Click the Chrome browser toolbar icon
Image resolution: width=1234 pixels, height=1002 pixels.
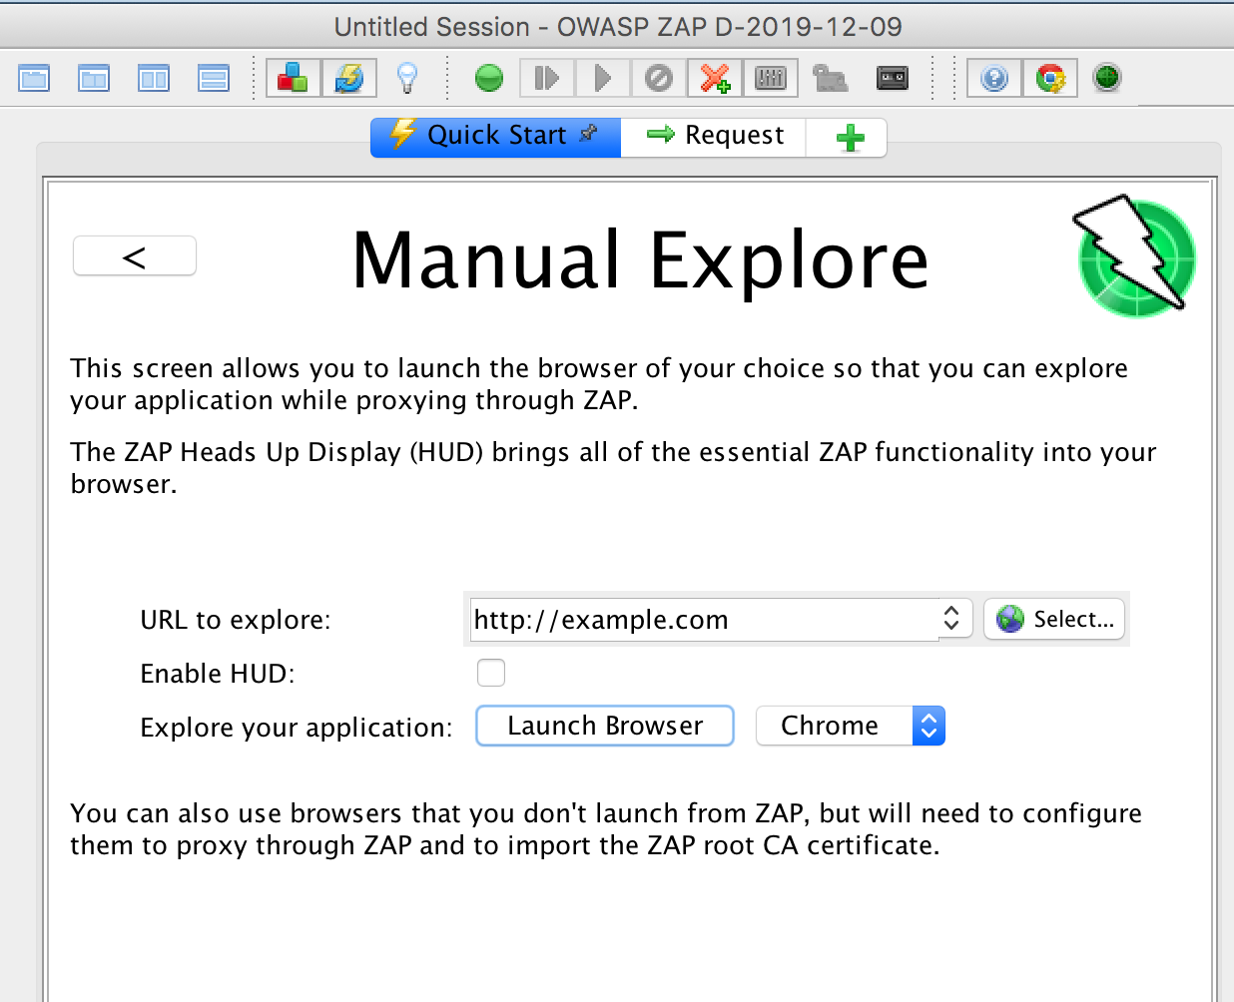point(1049,77)
